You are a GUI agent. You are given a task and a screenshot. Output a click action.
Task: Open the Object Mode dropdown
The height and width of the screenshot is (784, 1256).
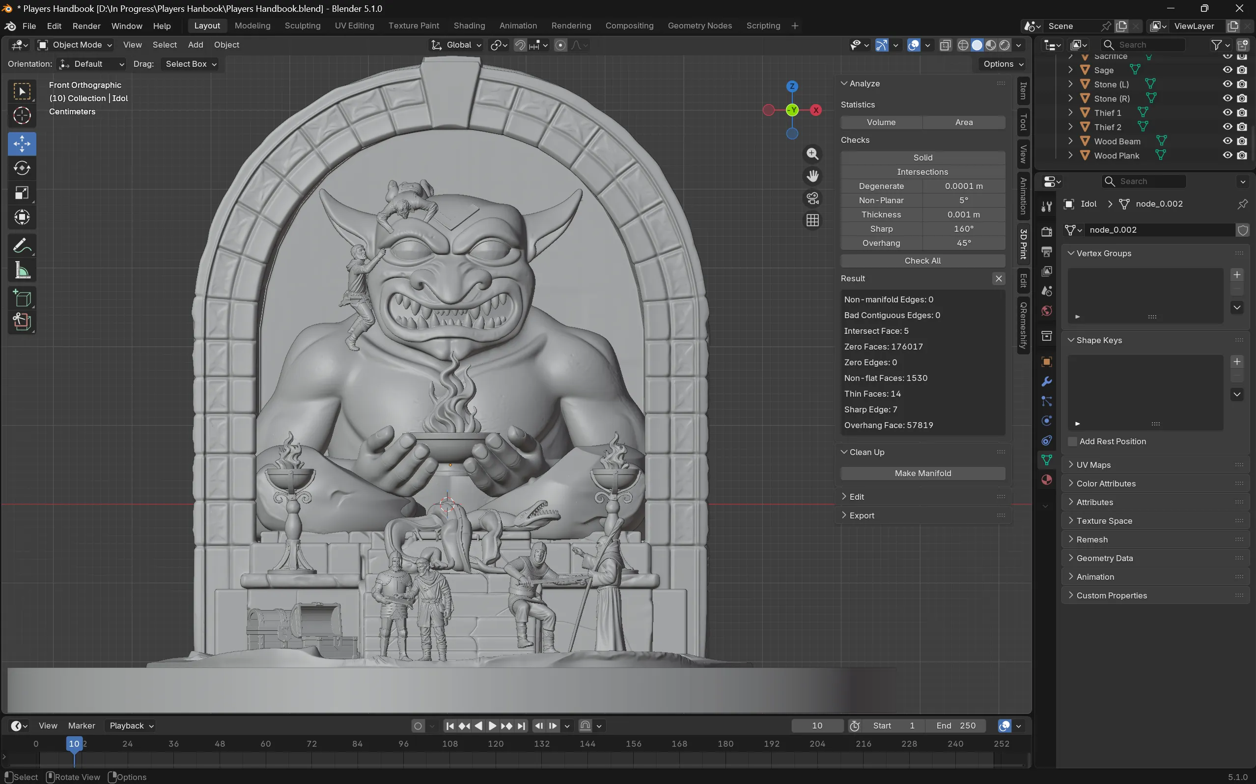click(75, 45)
